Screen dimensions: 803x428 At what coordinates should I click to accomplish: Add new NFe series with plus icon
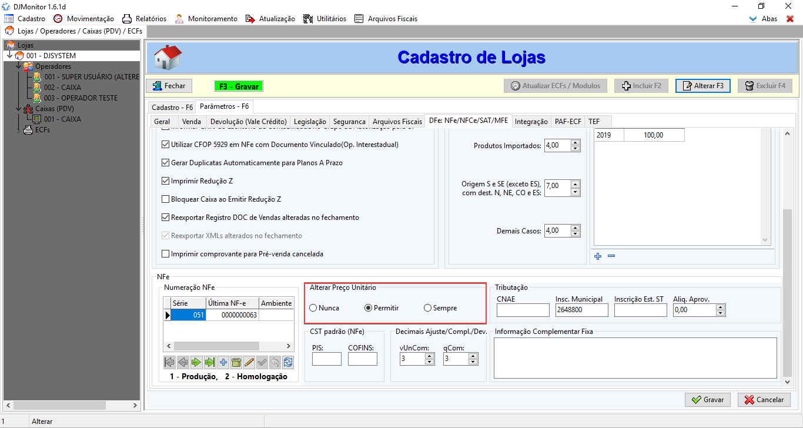point(223,362)
